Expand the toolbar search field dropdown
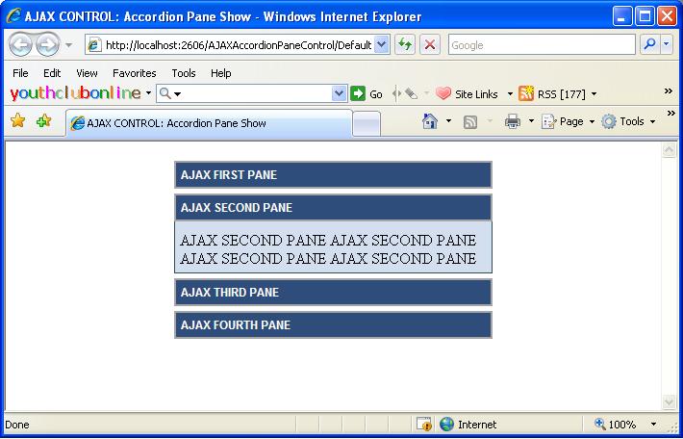This screenshot has width=683, height=439. [339, 93]
